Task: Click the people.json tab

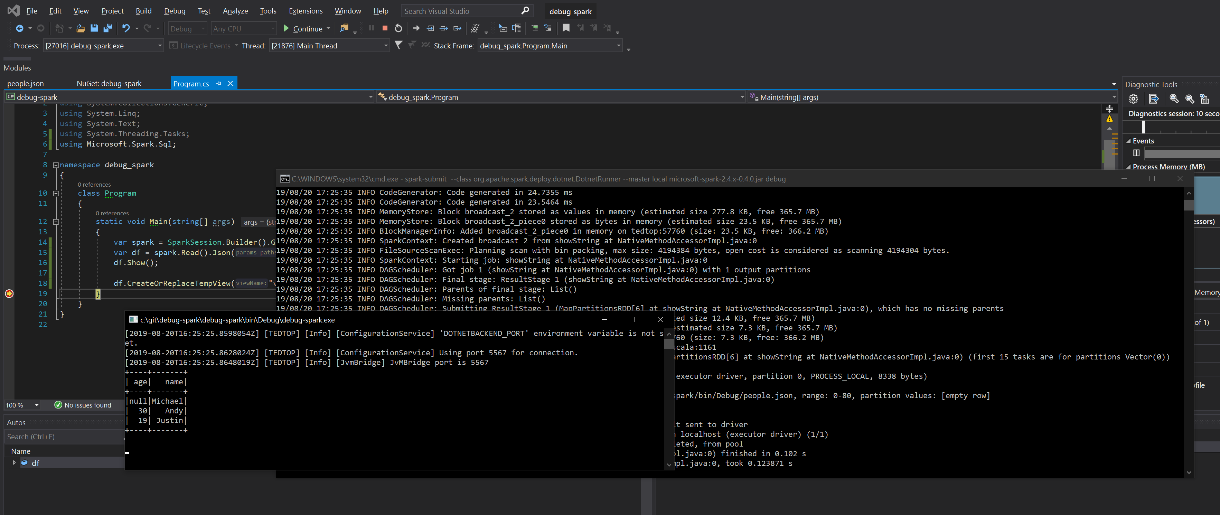Action: coord(26,83)
